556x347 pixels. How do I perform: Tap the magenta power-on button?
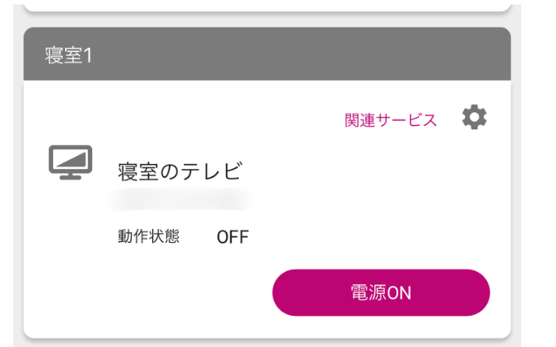click(381, 292)
